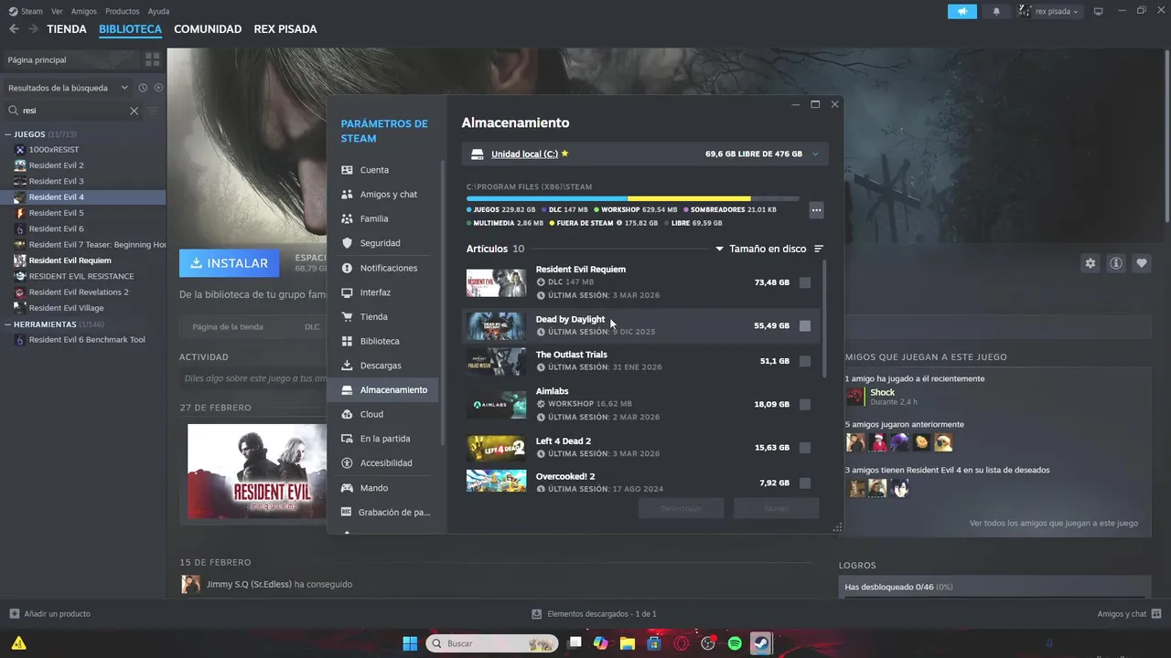Check the Dead by Daylight checkbox
The image size is (1171, 658).
[805, 325]
